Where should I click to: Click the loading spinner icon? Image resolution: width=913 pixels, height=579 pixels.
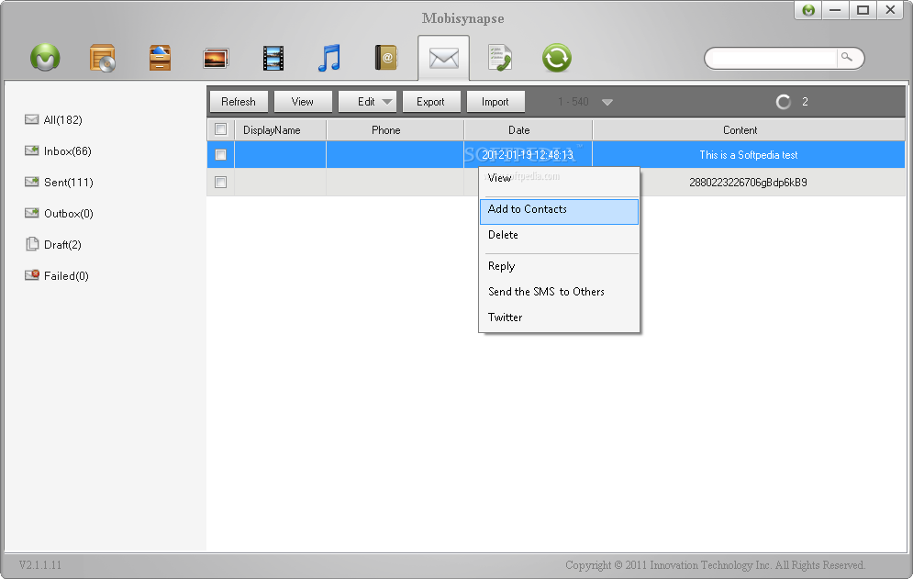point(783,102)
